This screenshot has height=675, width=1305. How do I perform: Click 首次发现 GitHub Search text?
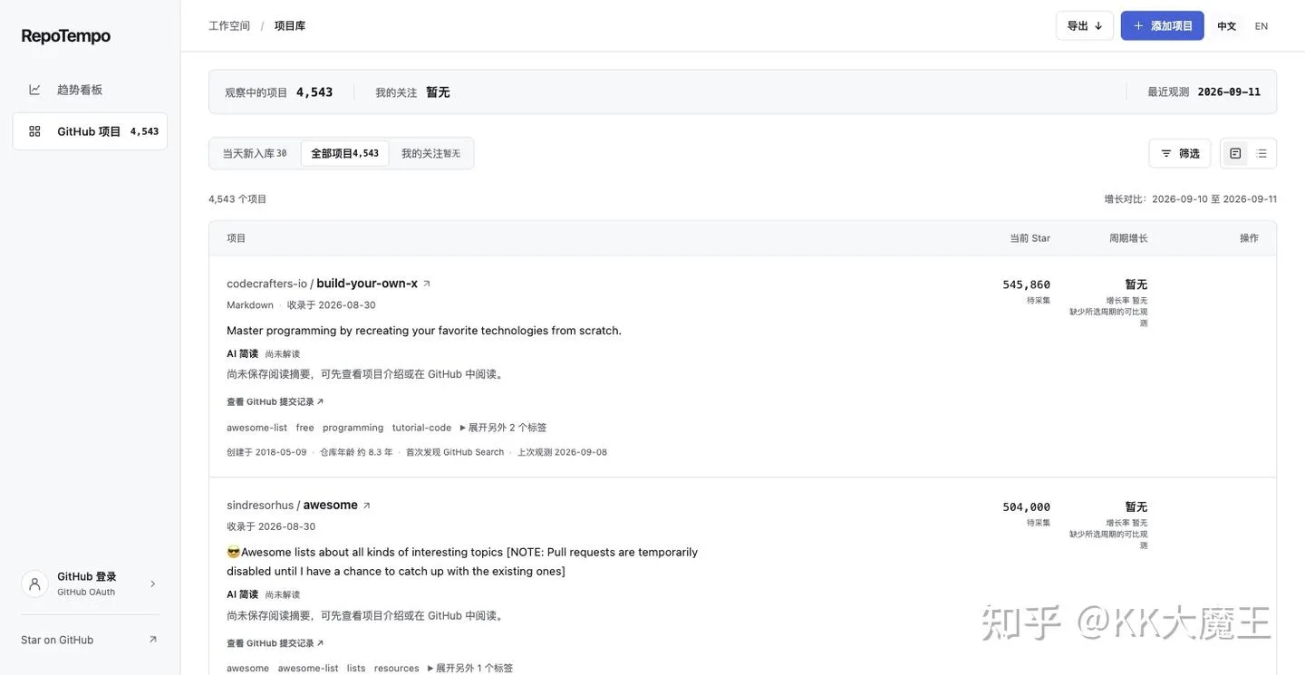tap(455, 452)
